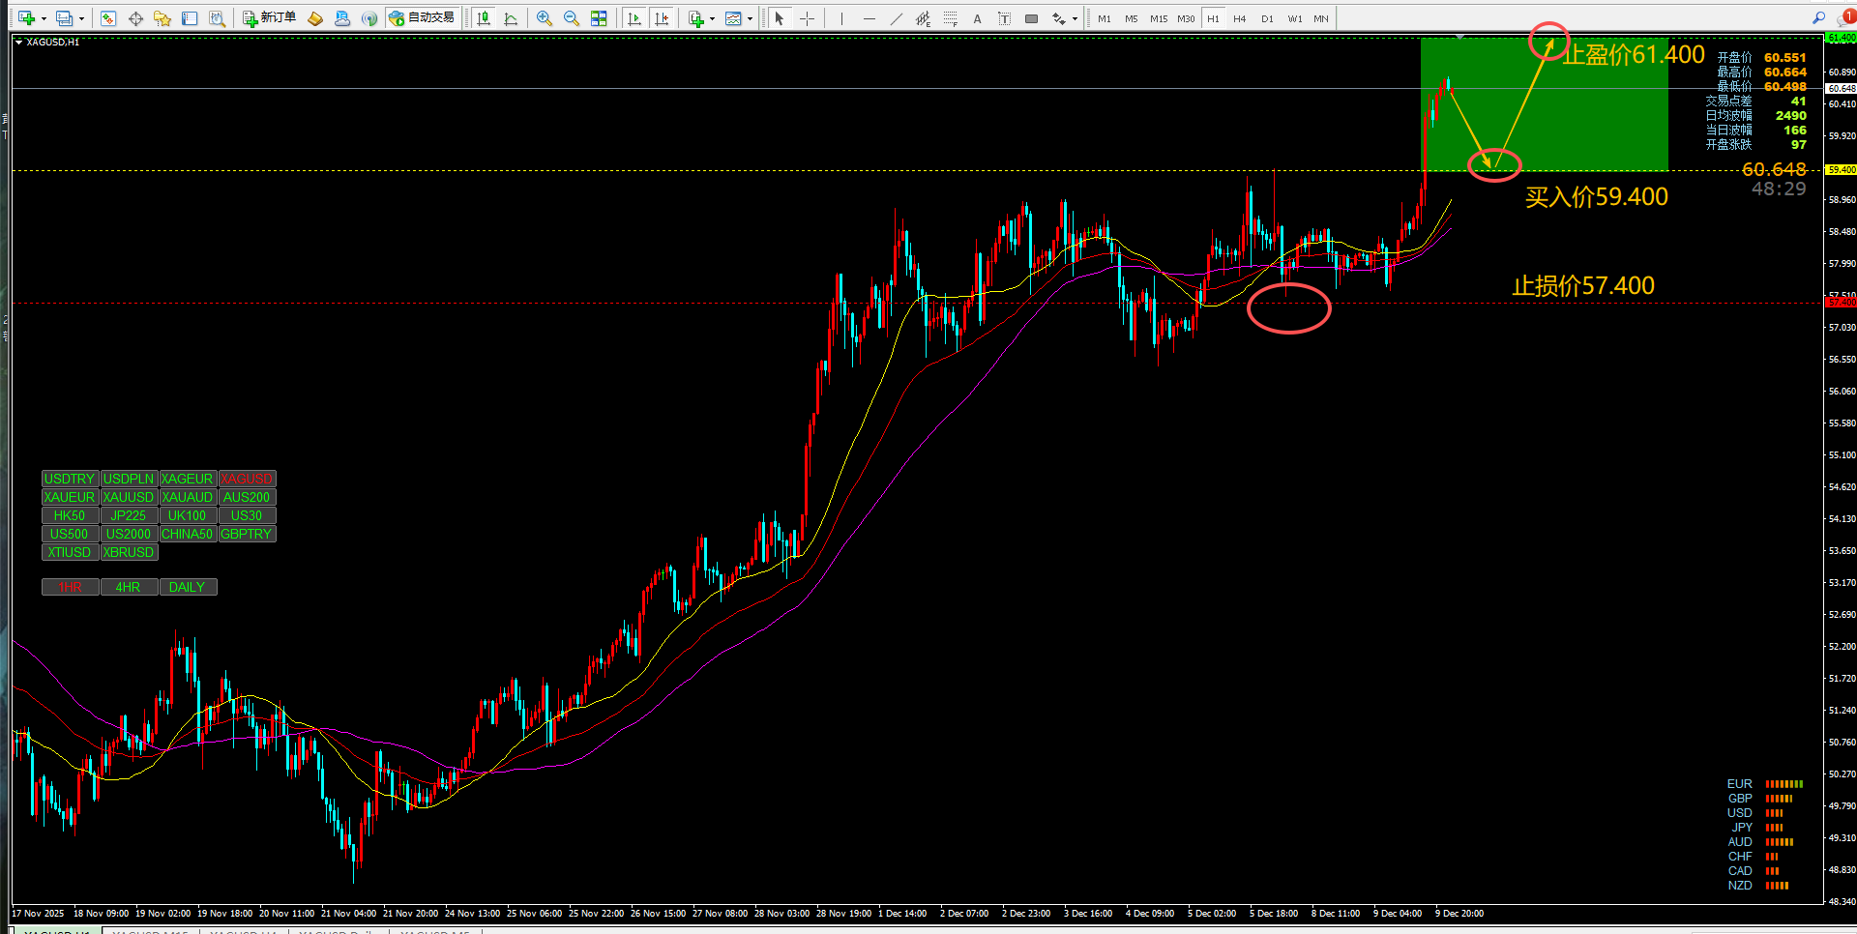Open the Market Watch panel icon

tap(108, 18)
